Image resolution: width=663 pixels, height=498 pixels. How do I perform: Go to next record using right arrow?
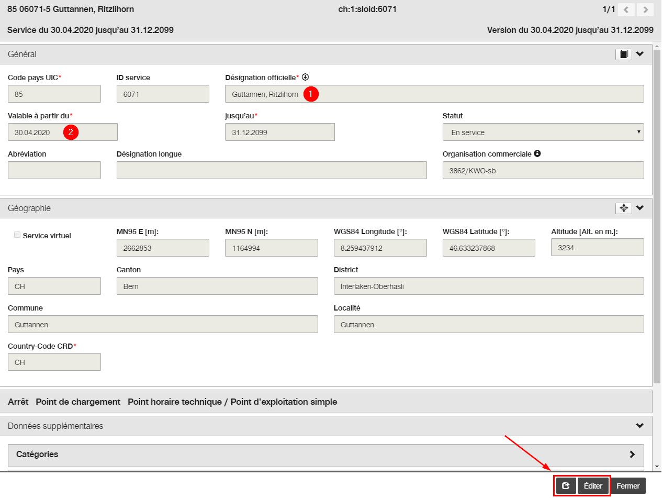click(646, 9)
